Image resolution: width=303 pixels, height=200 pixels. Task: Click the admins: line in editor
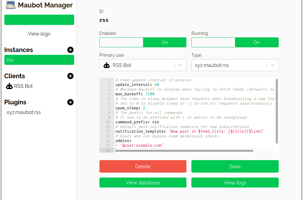123,141
